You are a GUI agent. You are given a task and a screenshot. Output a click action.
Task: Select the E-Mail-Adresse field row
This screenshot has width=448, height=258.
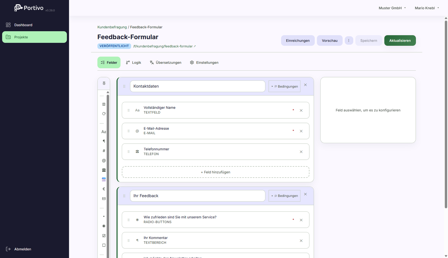pyautogui.click(x=216, y=131)
